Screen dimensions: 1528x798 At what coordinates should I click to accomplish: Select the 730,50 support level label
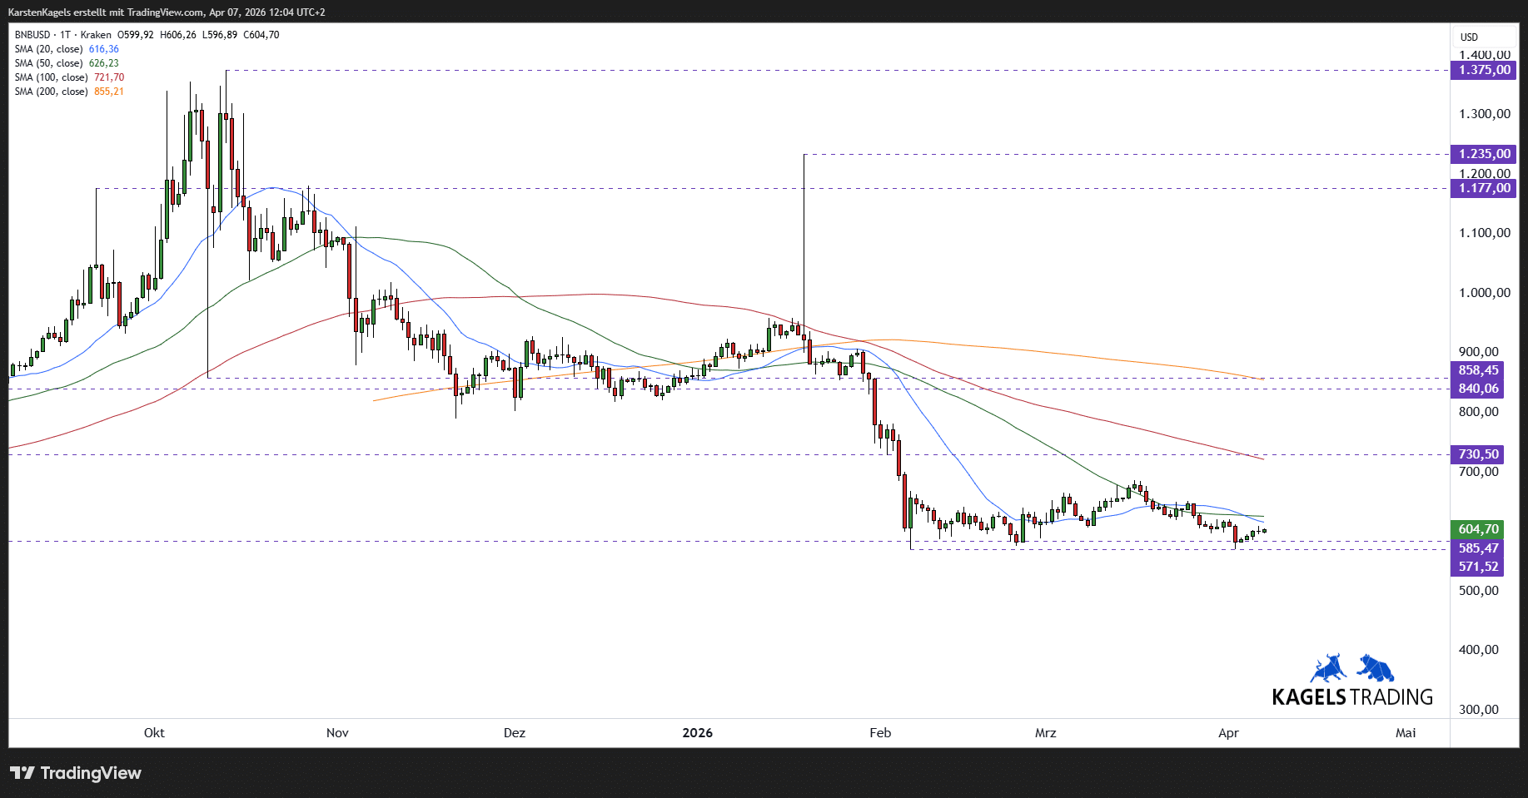[x=1478, y=454]
